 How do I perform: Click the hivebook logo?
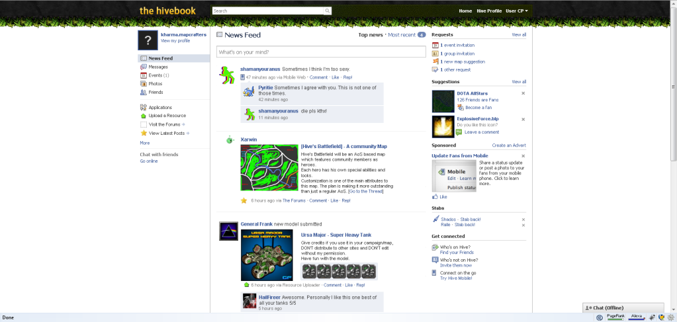[167, 11]
